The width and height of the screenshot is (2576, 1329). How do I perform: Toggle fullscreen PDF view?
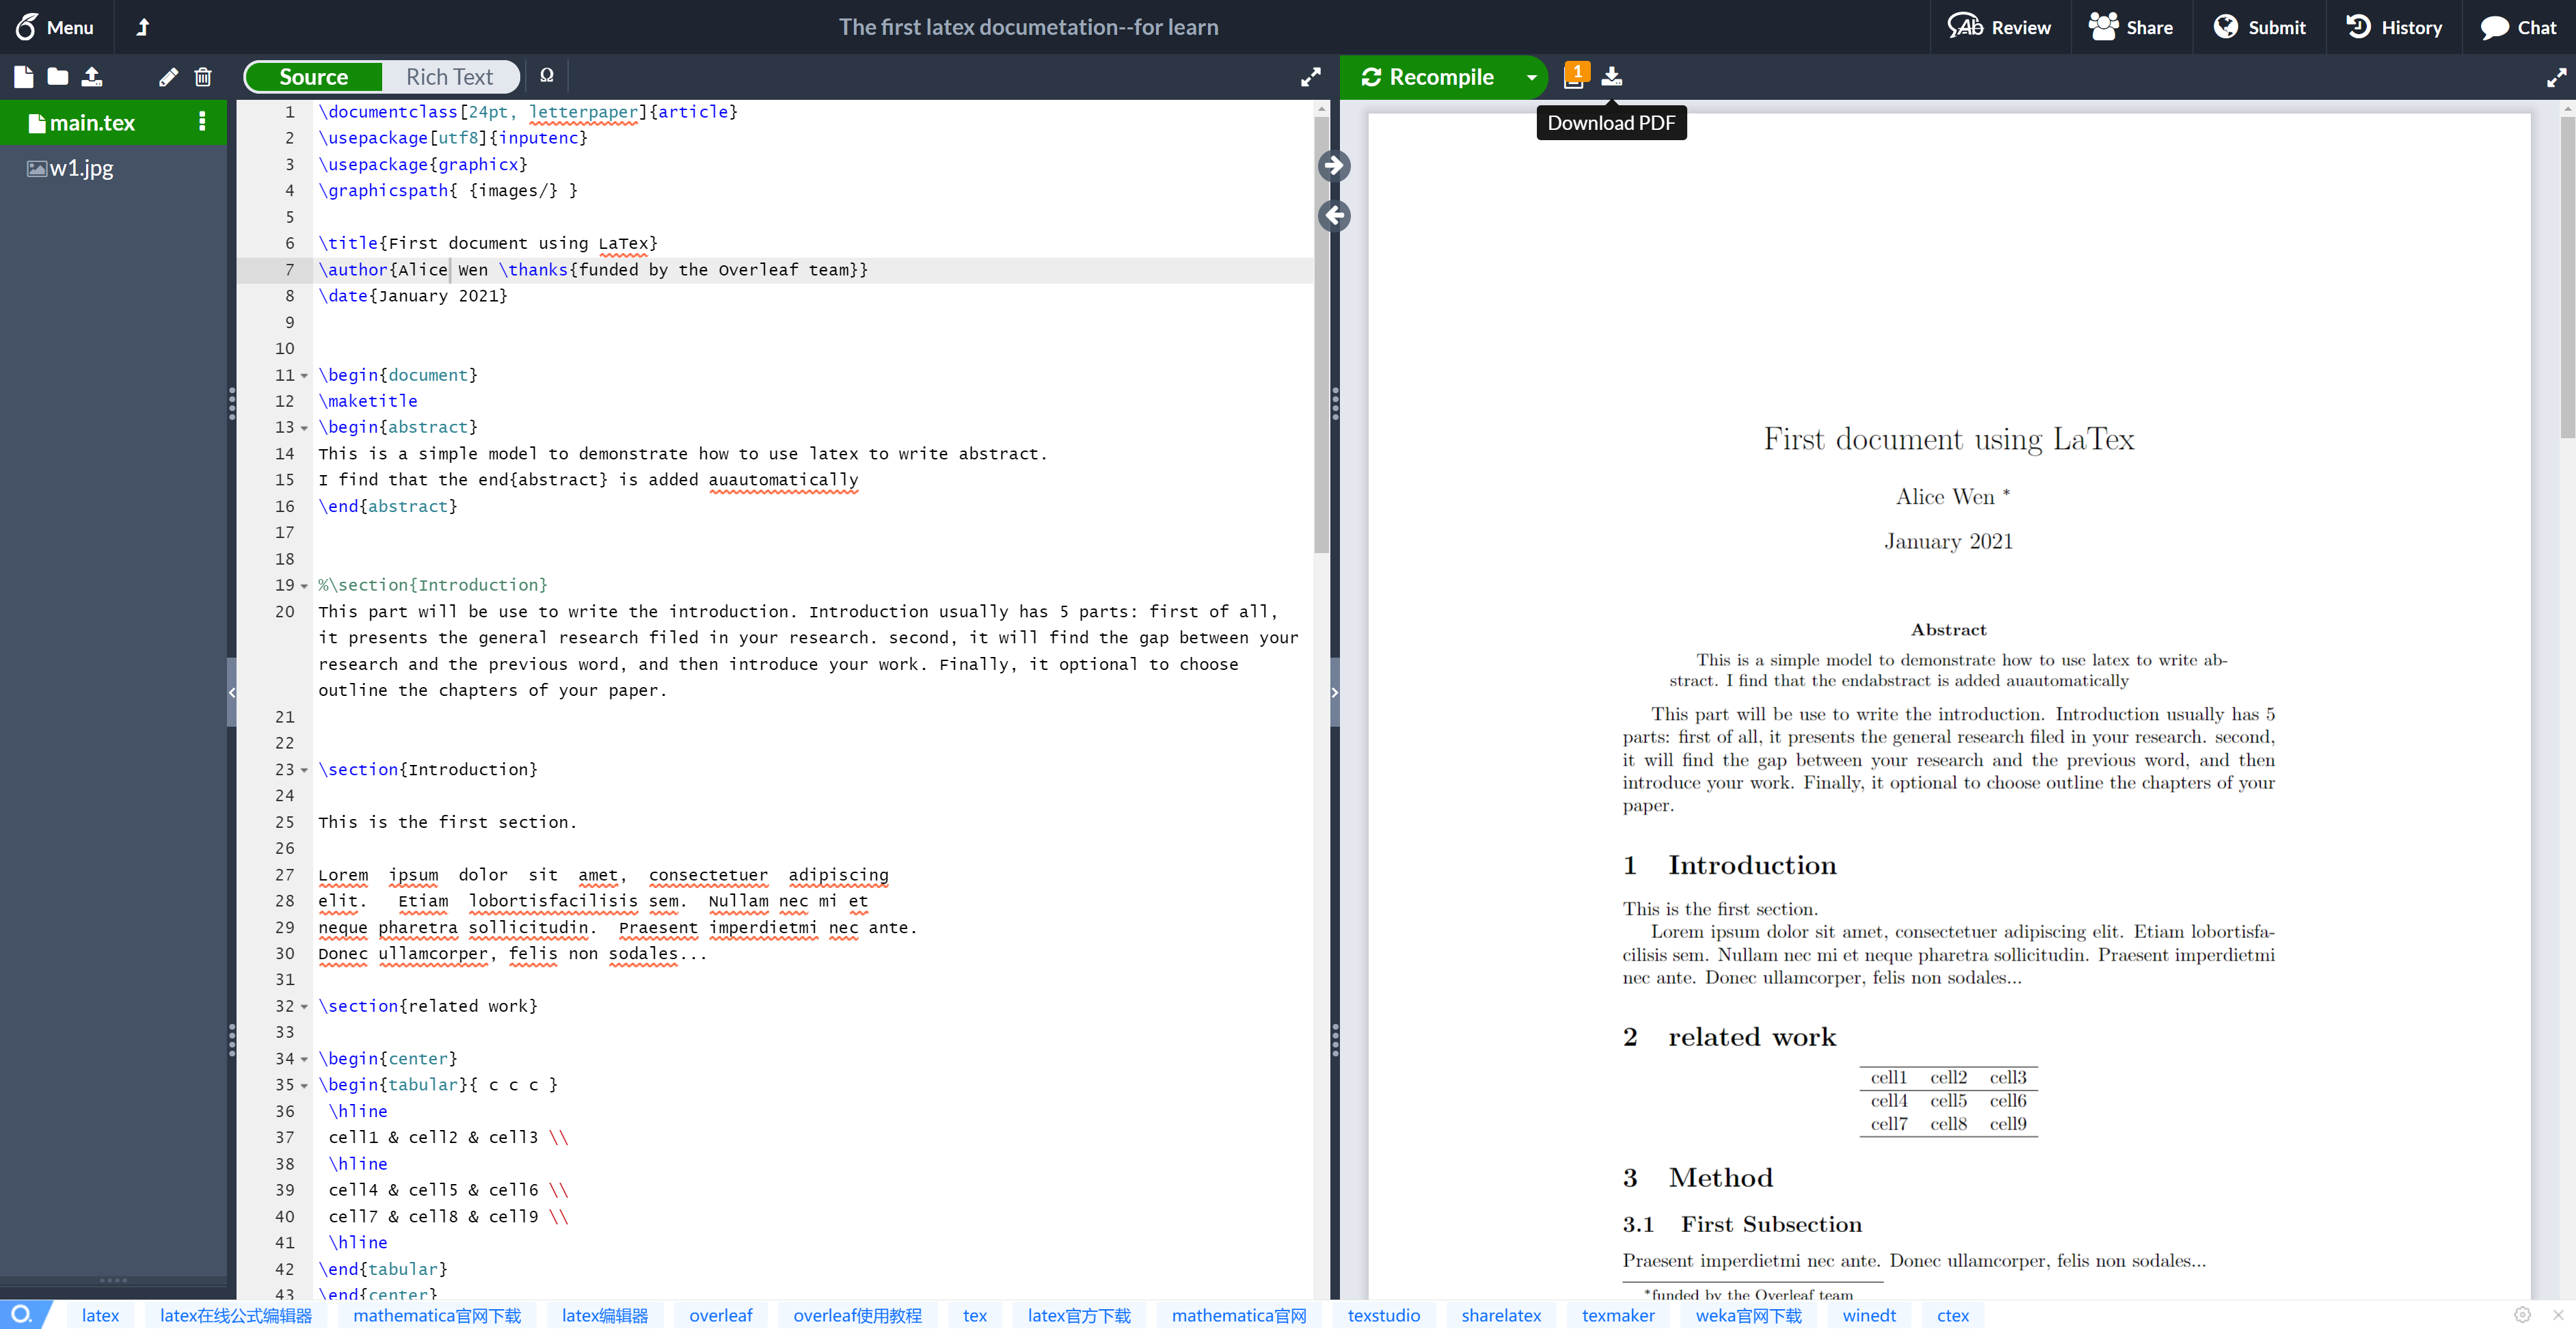[2557, 77]
